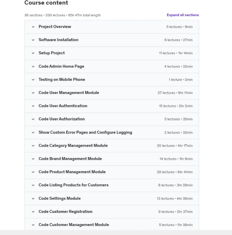Expand the Project Overview section chevron
This screenshot has width=232, height=235.
(33, 27)
